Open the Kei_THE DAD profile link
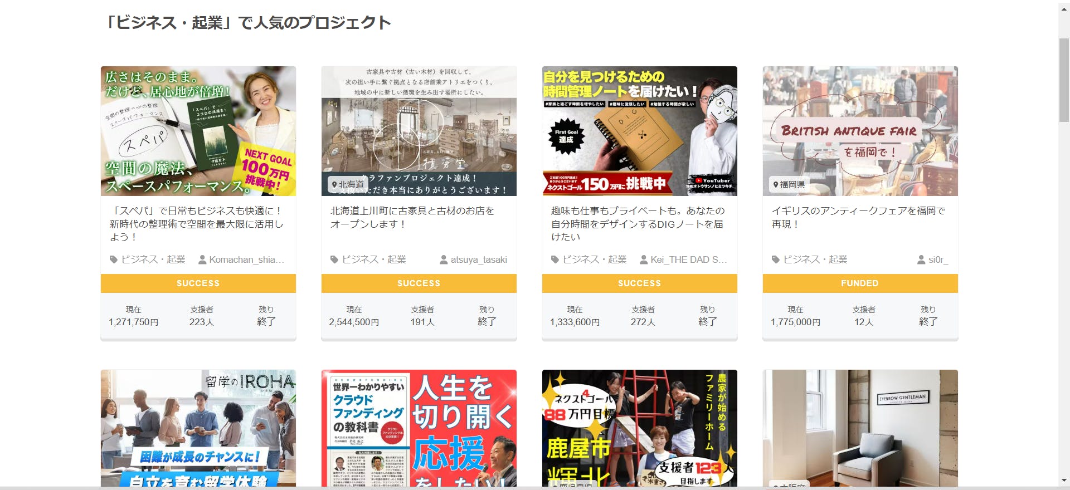Screen dimensions: 1070x490 pos(688,259)
